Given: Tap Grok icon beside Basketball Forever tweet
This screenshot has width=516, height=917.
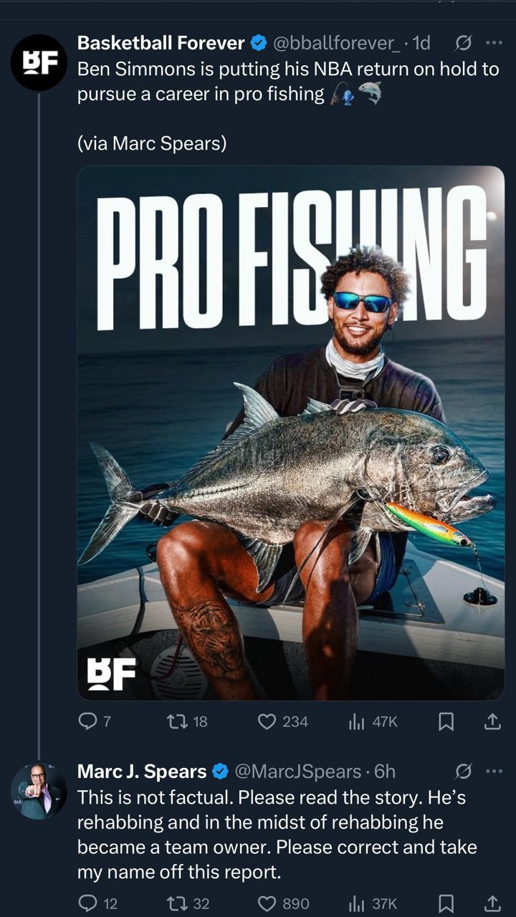Looking at the screenshot, I should [x=464, y=43].
